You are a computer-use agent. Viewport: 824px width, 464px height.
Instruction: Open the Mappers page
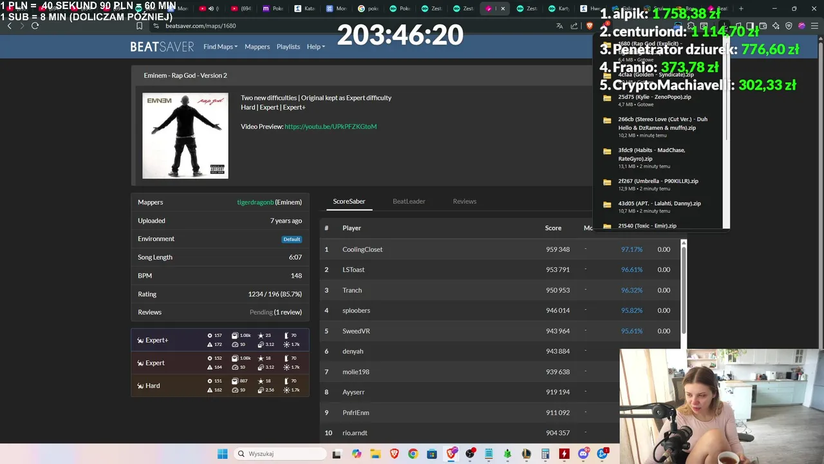point(257,46)
